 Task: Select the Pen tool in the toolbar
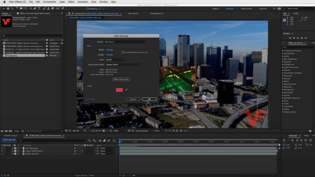35,9
